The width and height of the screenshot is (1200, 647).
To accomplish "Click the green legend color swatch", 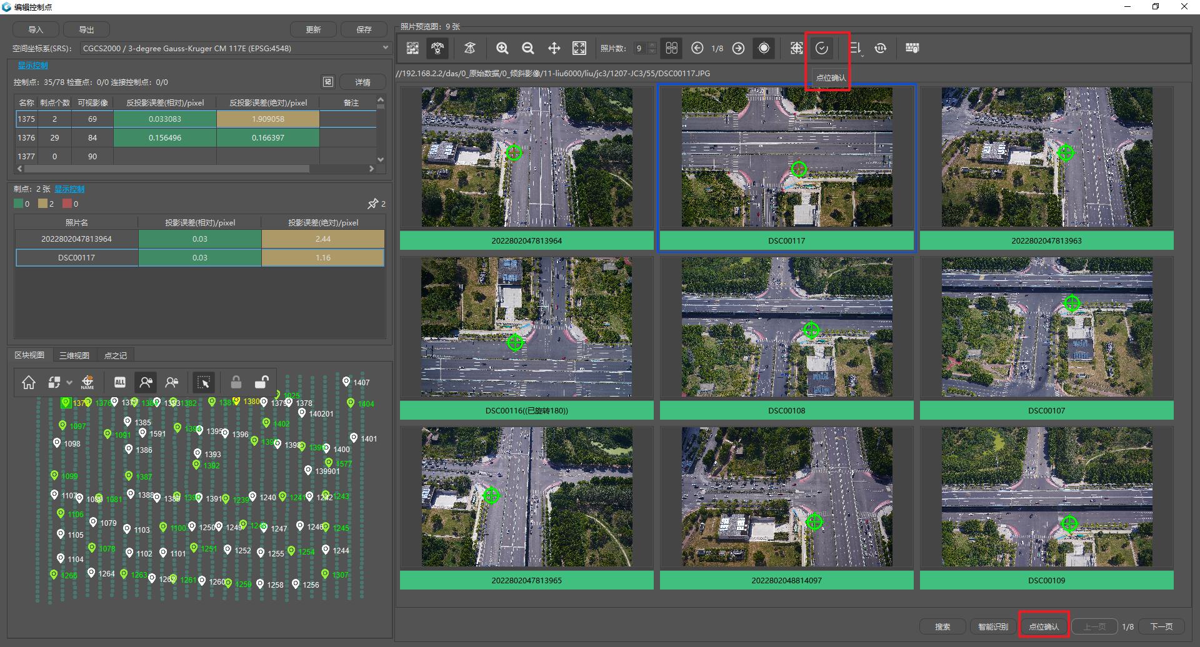I will pyautogui.click(x=18, y=204).
